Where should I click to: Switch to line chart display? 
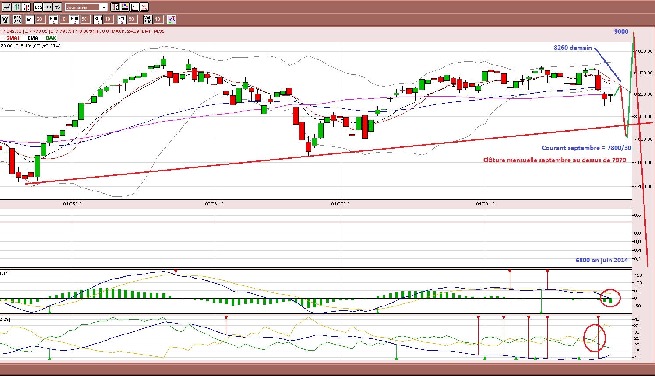(x=6, y=7)
